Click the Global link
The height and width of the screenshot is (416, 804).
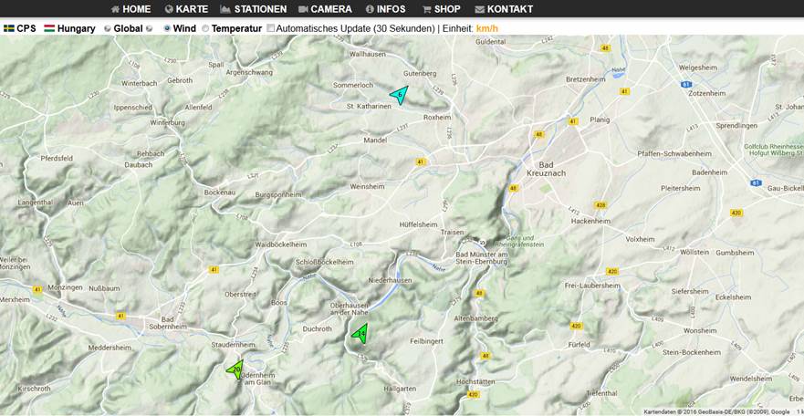pyautogui.click(x=128, y=28)
